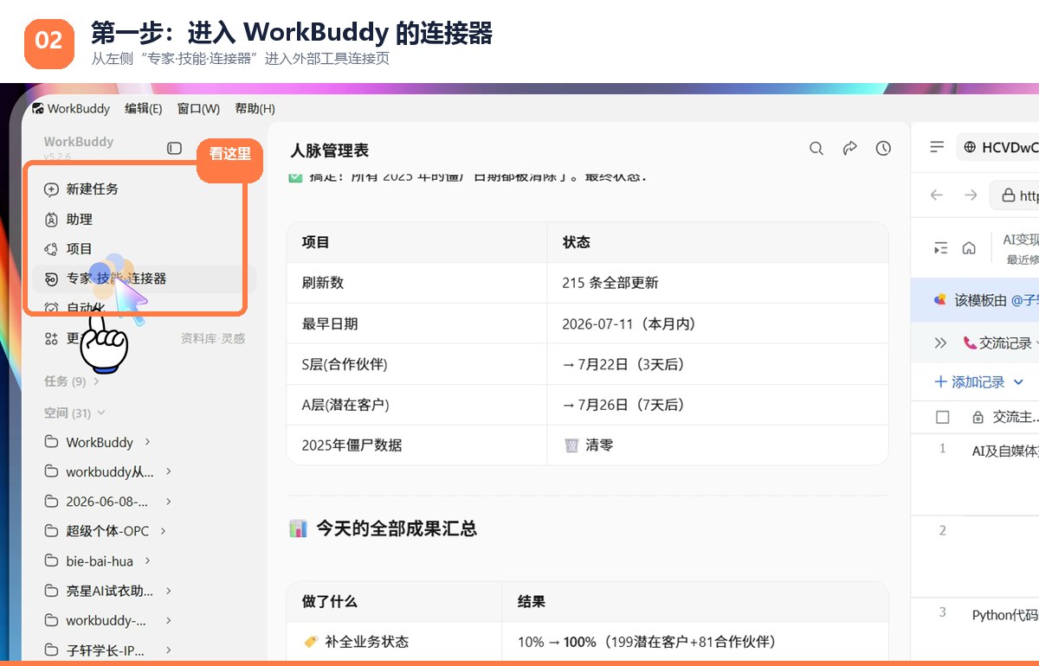Open history via the clock icon

click(x=883, y=149)
